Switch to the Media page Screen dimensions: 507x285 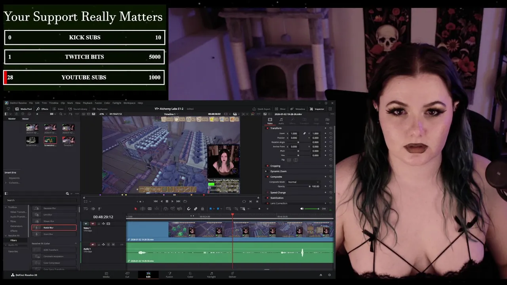106,275
